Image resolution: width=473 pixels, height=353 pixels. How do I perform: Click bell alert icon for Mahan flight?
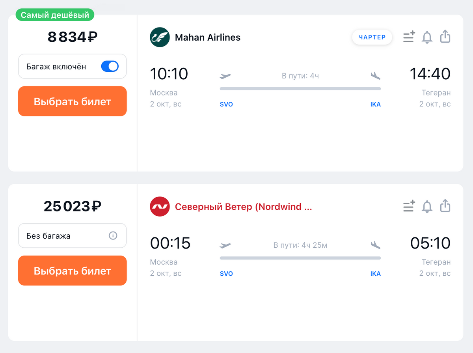427,37
